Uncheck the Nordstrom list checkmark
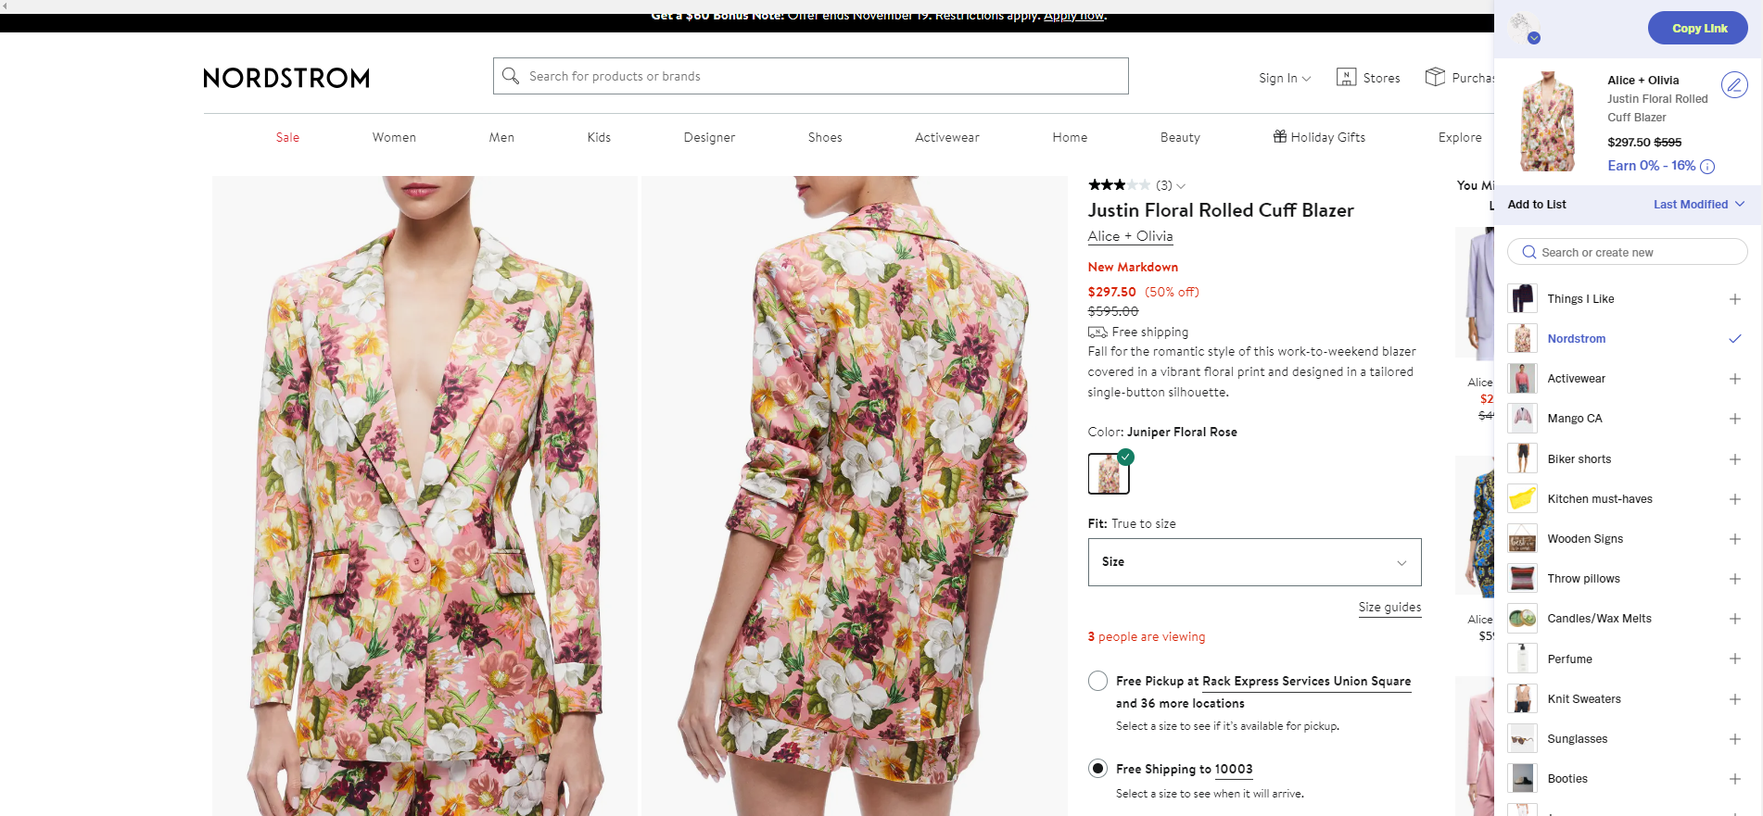1763x816 pixels. tap(1734, 339)
